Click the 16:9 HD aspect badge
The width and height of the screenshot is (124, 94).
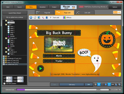(x=117, y=12)
